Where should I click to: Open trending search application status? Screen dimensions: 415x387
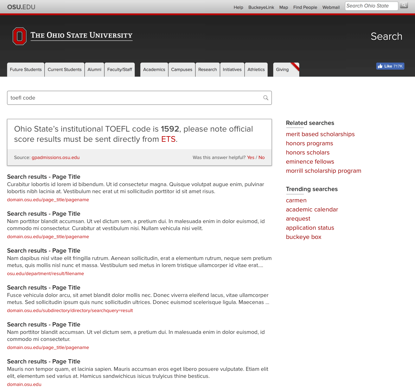(310, 228)
